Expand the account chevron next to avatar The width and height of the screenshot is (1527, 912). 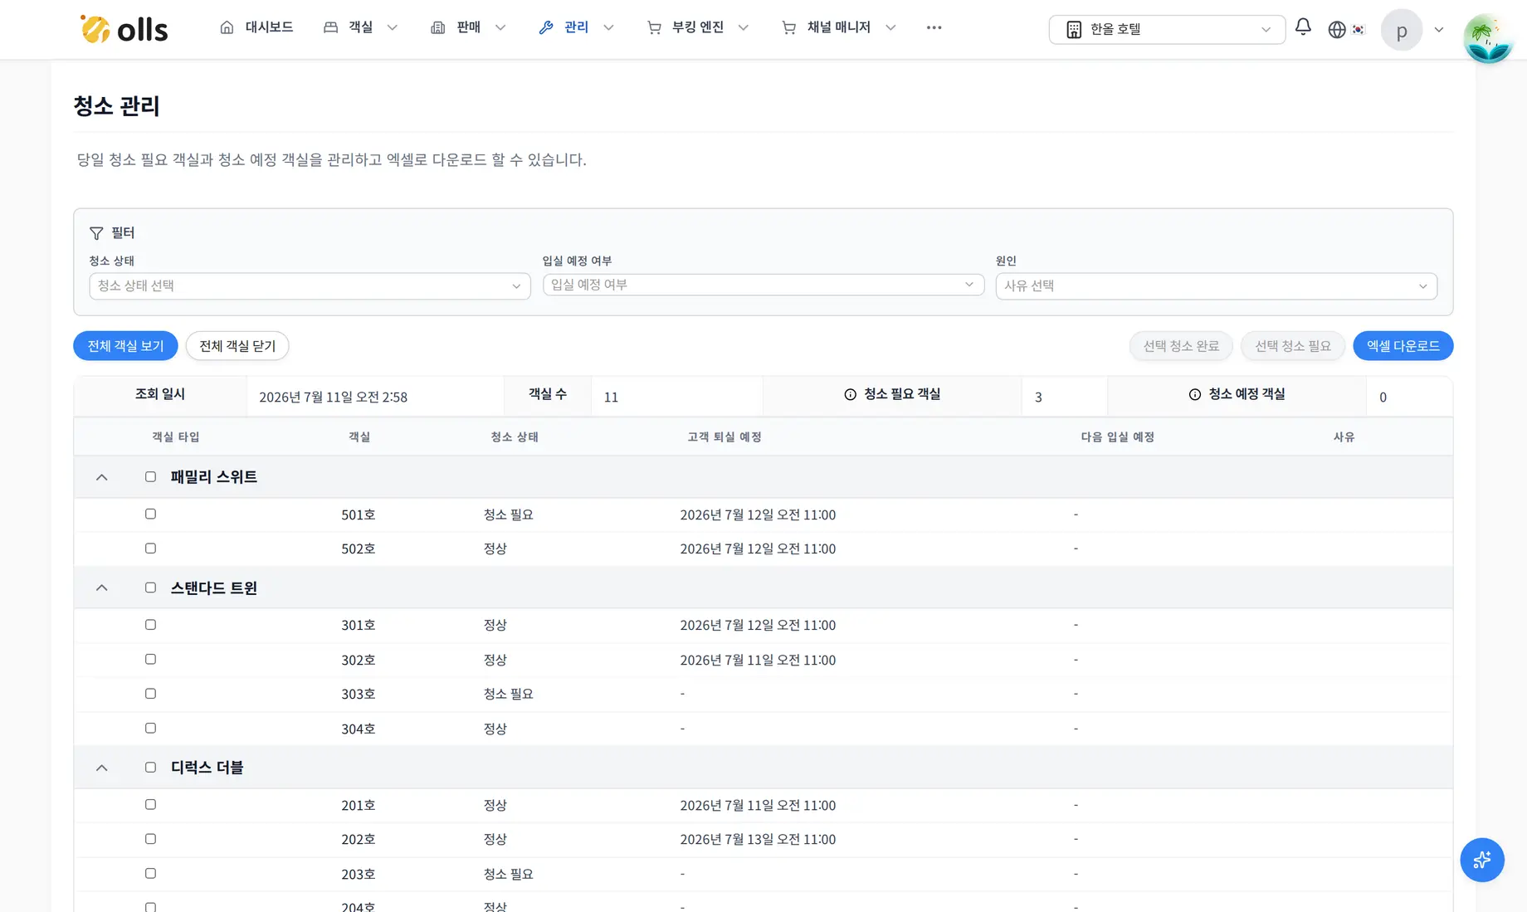(x=1439, y=30)
